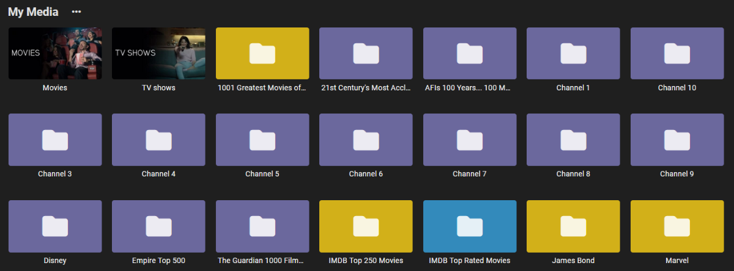The image size is (734, 271).
Task: Click the "Marvel" label text
Action: coord(677,261)
